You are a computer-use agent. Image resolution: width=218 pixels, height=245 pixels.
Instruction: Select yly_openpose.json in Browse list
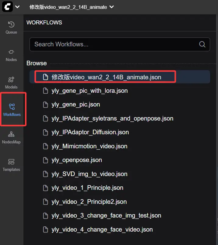pos(76,160)
